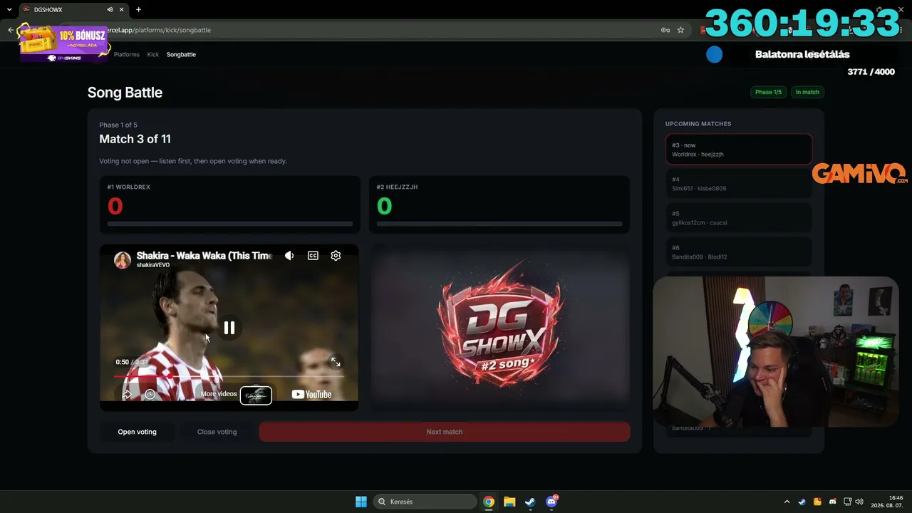Click the Phase 1/5 badge
Viewport: 912px width, 513px height.
768,92
